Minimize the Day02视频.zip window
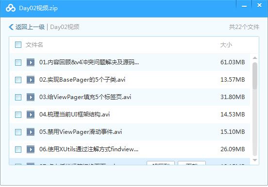The height and width of the screenshot is (187, 268). pyautogui.click(x=244, y=6)
